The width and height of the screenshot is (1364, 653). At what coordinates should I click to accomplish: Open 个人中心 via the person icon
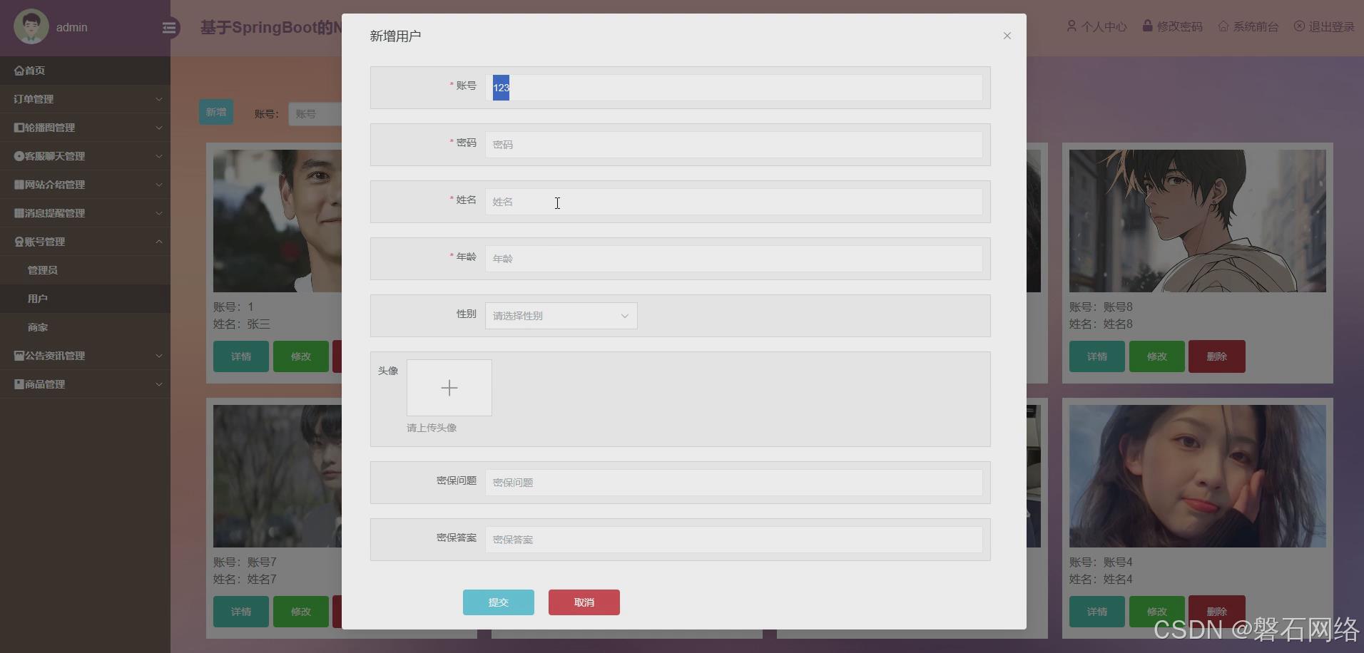(1072, 26)
